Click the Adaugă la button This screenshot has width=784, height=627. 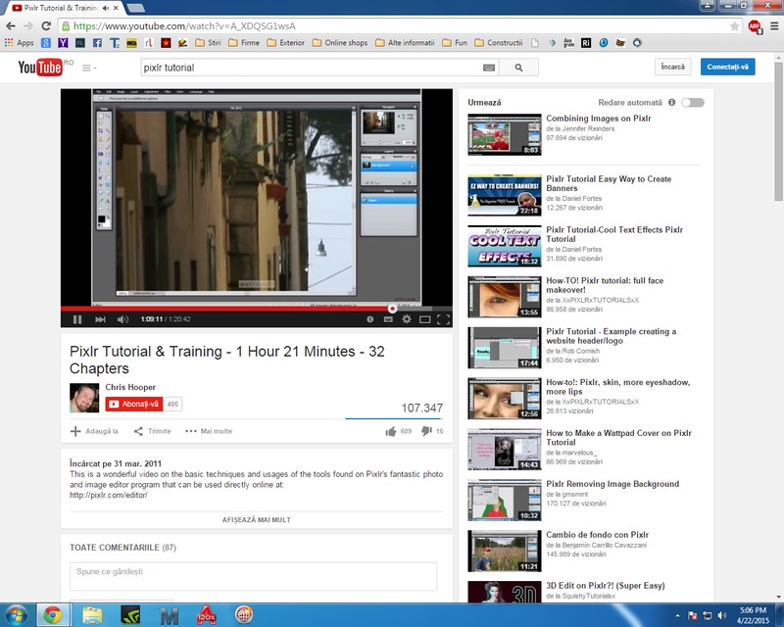point(94,431)
